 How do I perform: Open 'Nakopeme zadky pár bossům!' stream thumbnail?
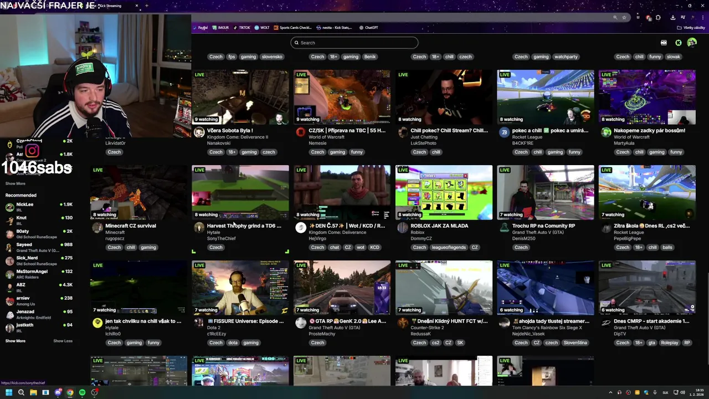click(647, 97)
